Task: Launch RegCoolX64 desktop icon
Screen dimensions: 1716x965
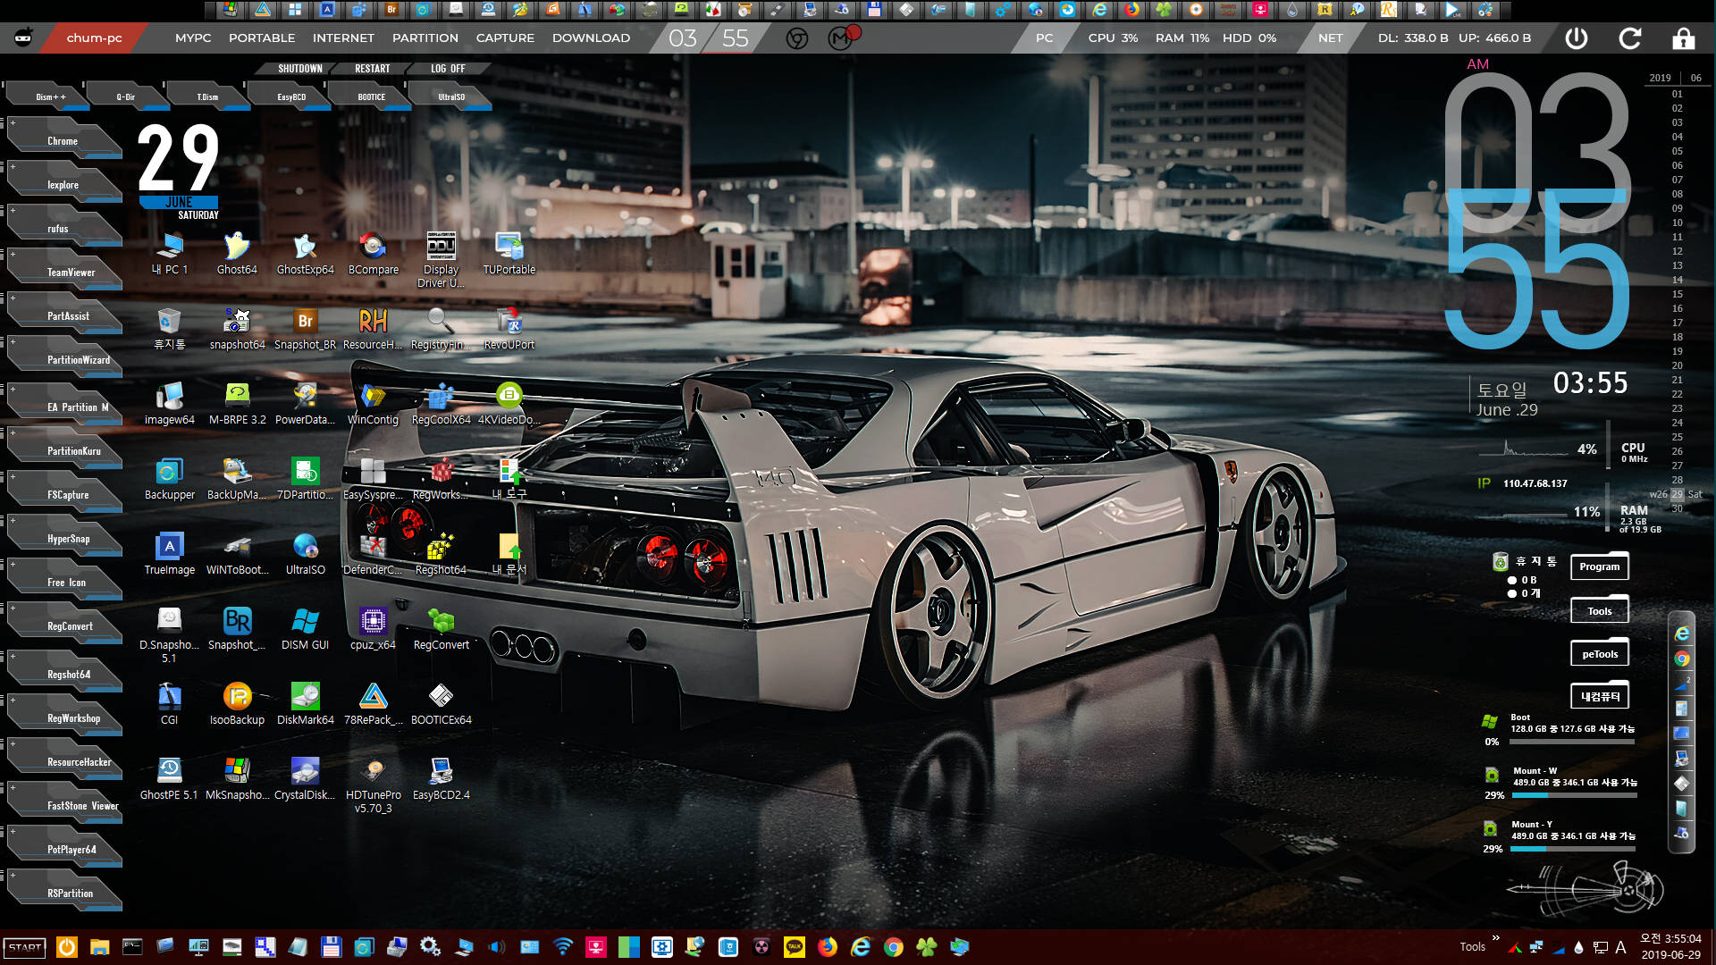Action: click(x=441, y=403)
